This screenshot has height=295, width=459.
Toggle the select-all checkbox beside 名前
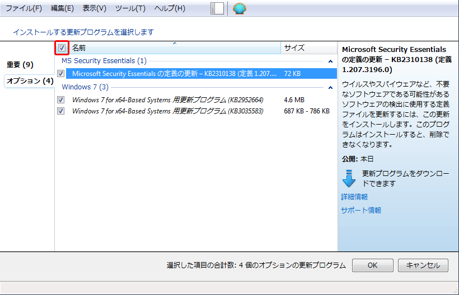pos(62,48)
